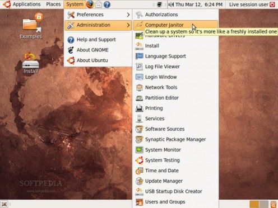Click the Login Window icon
This screenshot has width=278, height=208.
139,77
